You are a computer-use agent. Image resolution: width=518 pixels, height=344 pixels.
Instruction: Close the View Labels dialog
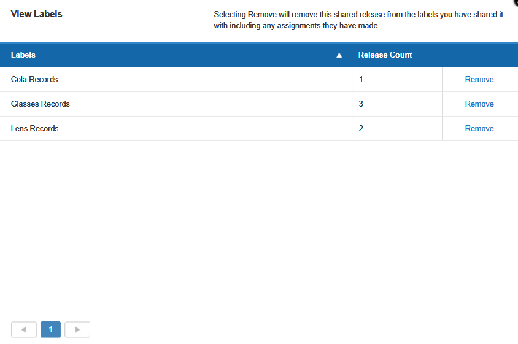pos(516,2)
